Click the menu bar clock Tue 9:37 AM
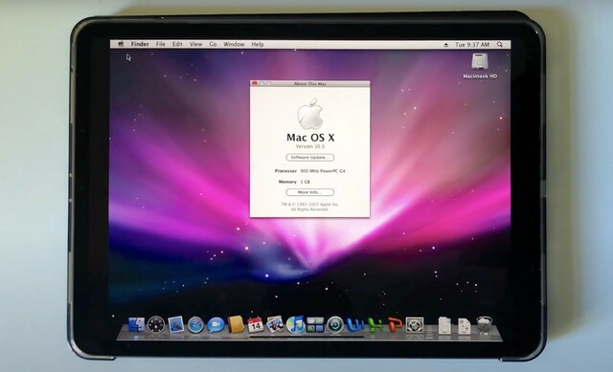The height and width of the screenshot is (372, 613). (472, 45)
